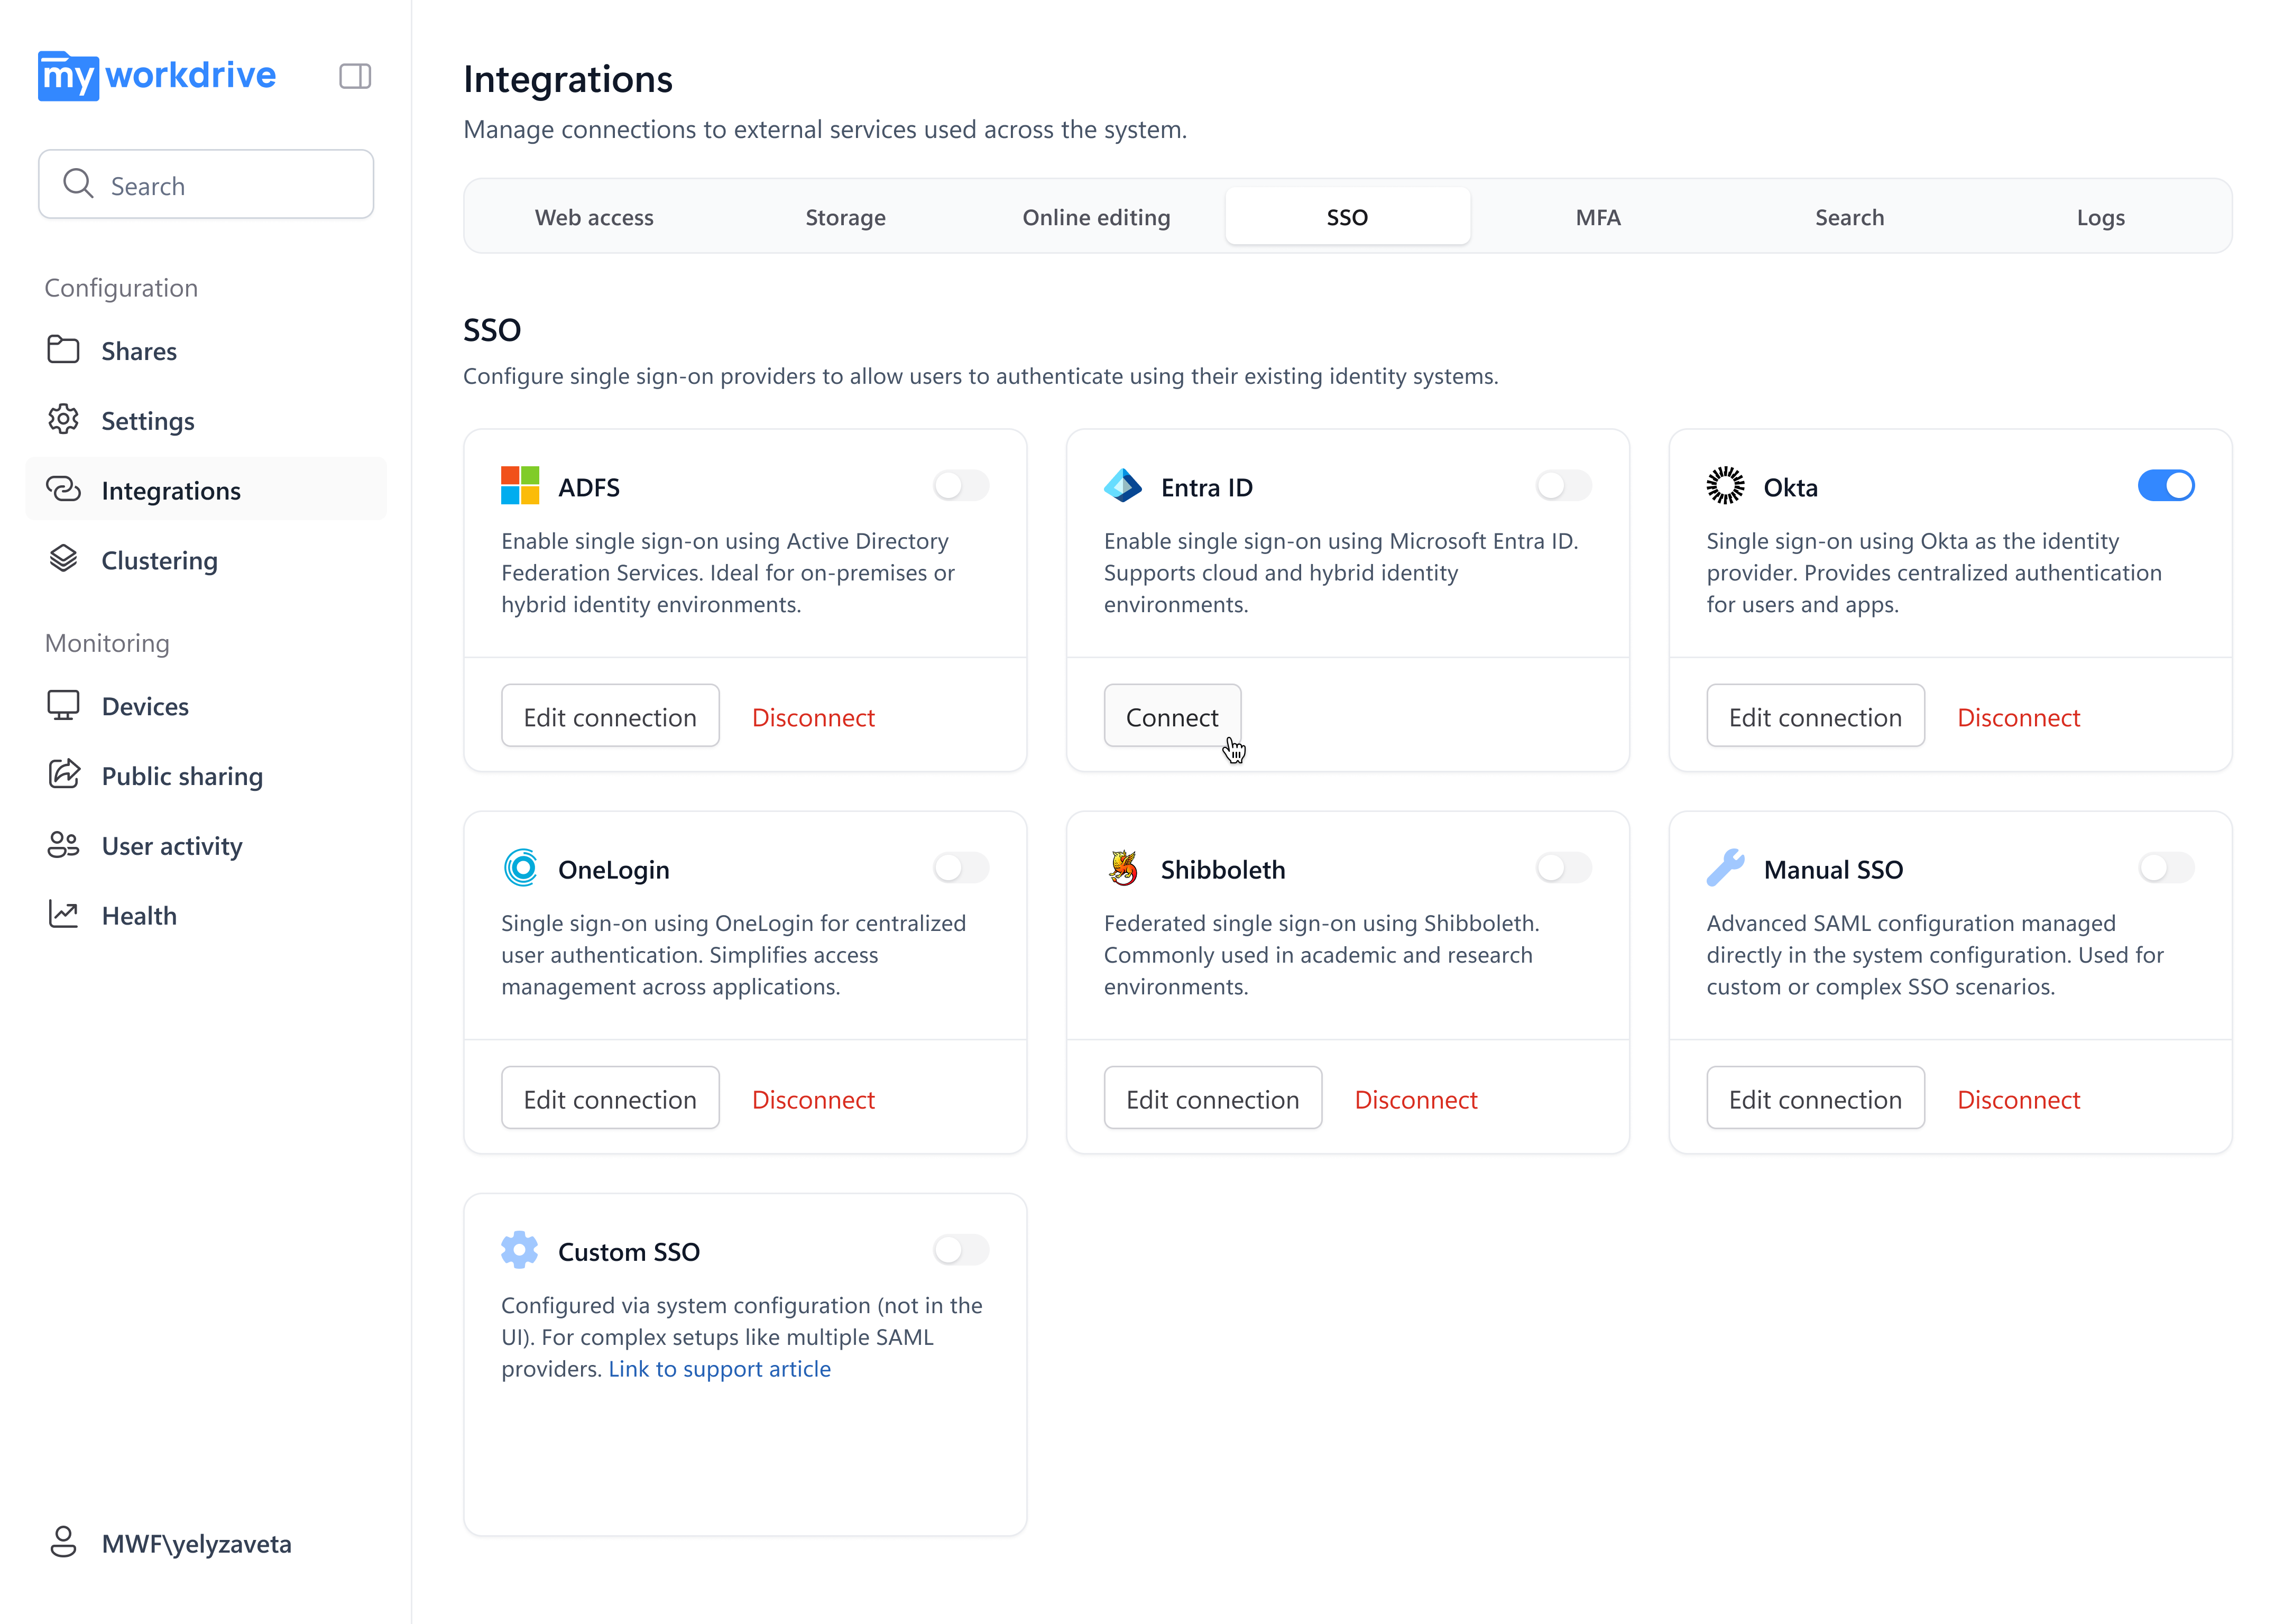Screen dimensions: 2284x1624
Task: Collapse the sidebar panel icon
Action: (355, 76)
